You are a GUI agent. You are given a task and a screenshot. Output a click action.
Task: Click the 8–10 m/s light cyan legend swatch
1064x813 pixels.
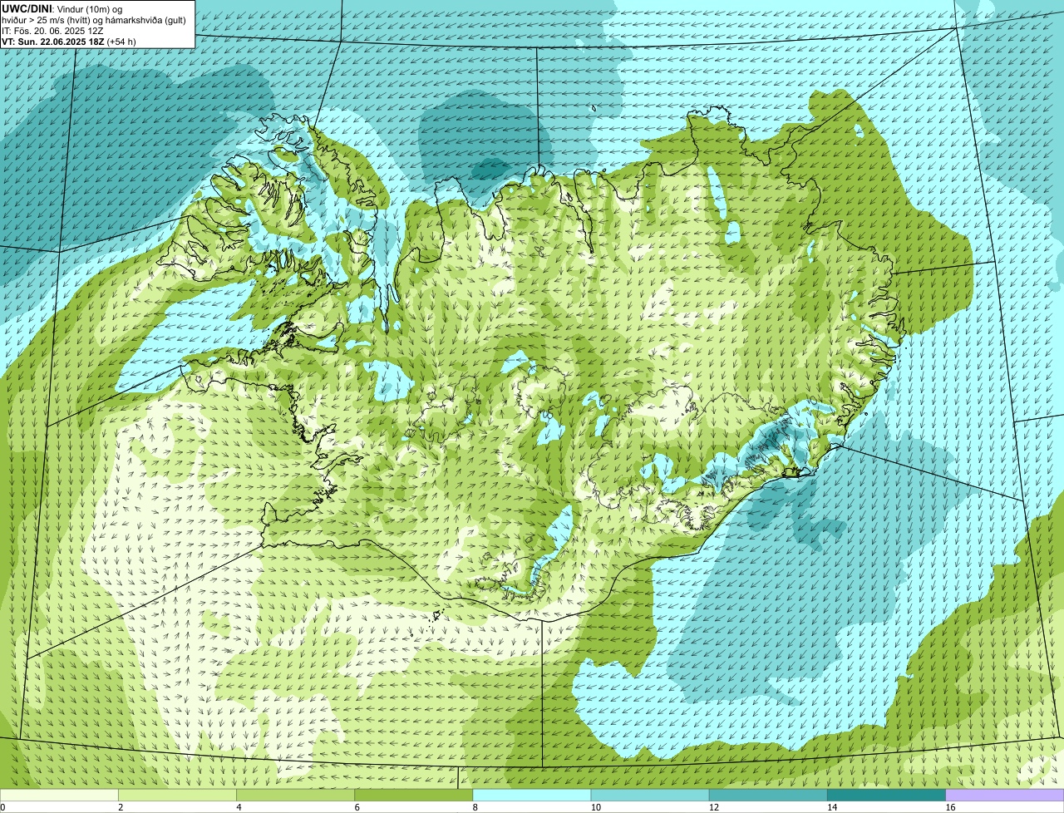[532, 795]
